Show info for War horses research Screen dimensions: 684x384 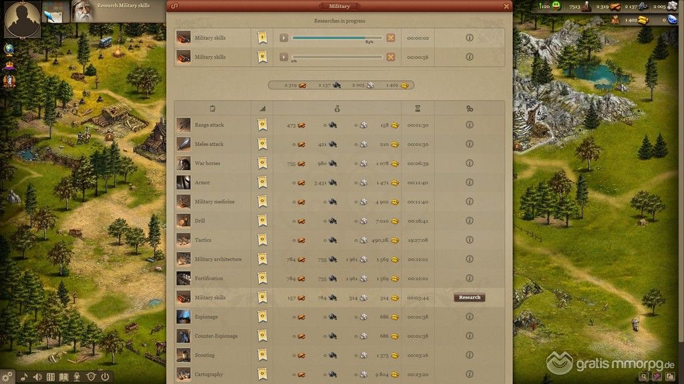click(470, 163)
